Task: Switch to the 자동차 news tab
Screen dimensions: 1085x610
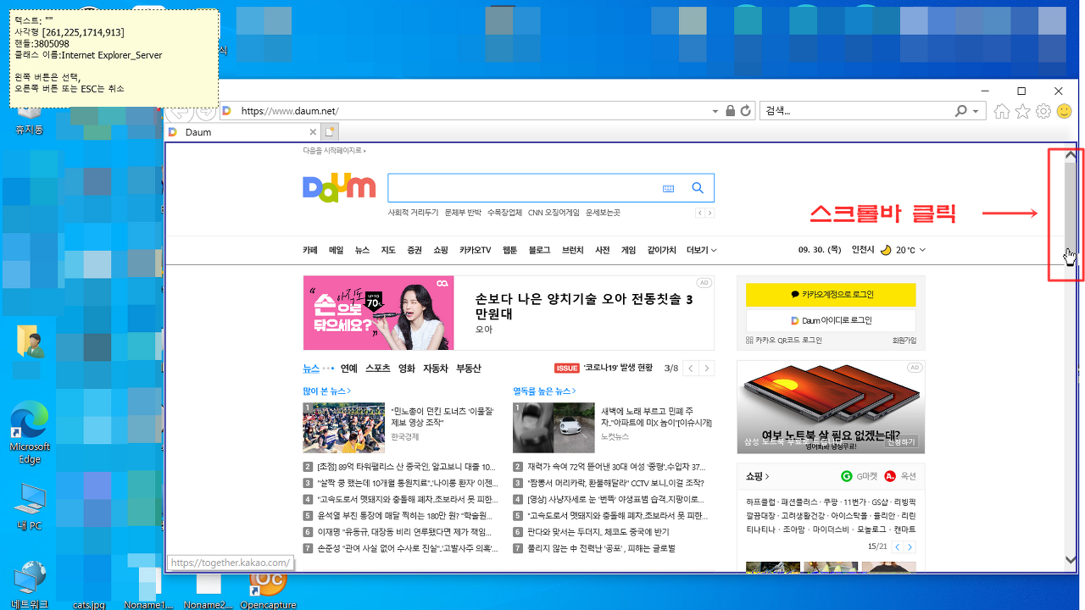Action: click(x=436, y=369)
